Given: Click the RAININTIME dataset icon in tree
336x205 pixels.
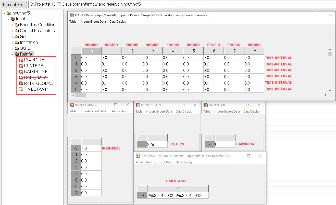Looking at the screenshot, I should coord(21,72).
